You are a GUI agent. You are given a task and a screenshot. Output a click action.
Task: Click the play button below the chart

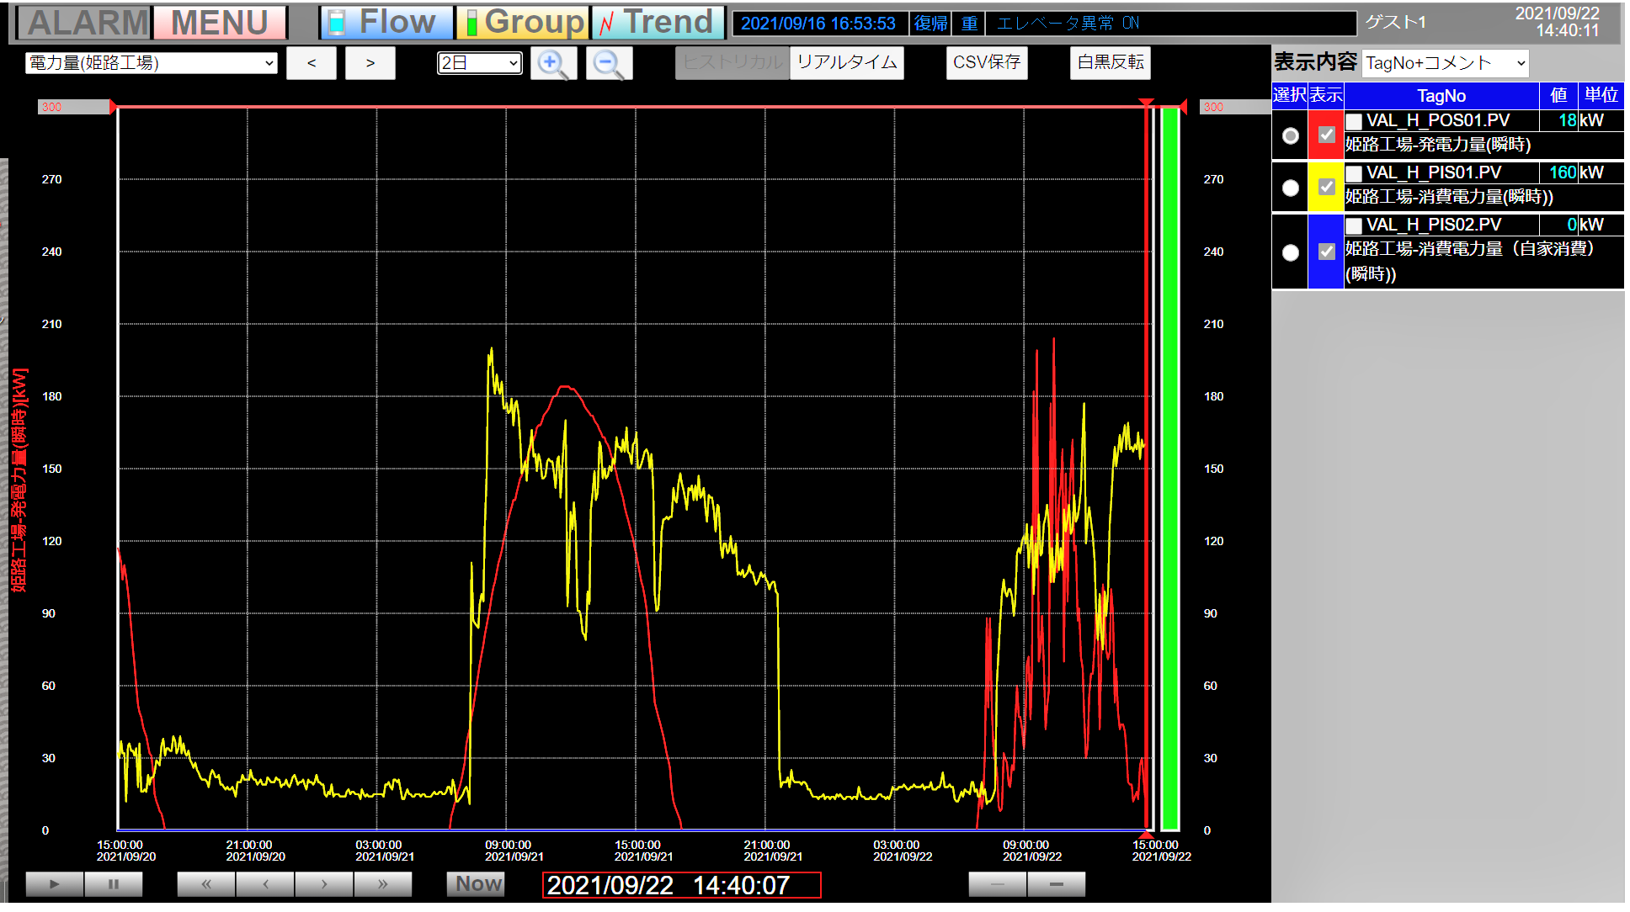click(55, 884)
